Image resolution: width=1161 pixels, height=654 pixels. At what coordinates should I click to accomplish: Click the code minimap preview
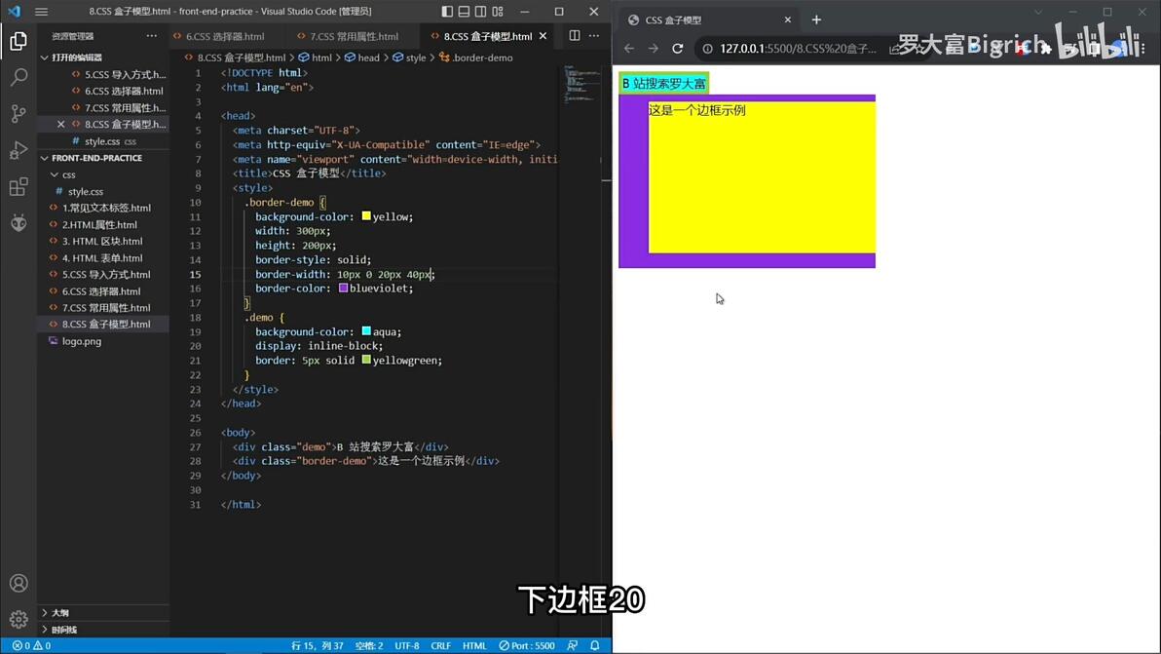(x=582, y=85)
